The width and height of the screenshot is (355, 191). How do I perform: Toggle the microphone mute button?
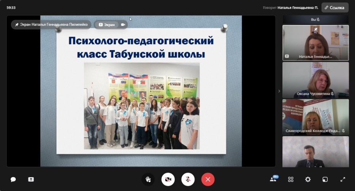pos(188,179)
